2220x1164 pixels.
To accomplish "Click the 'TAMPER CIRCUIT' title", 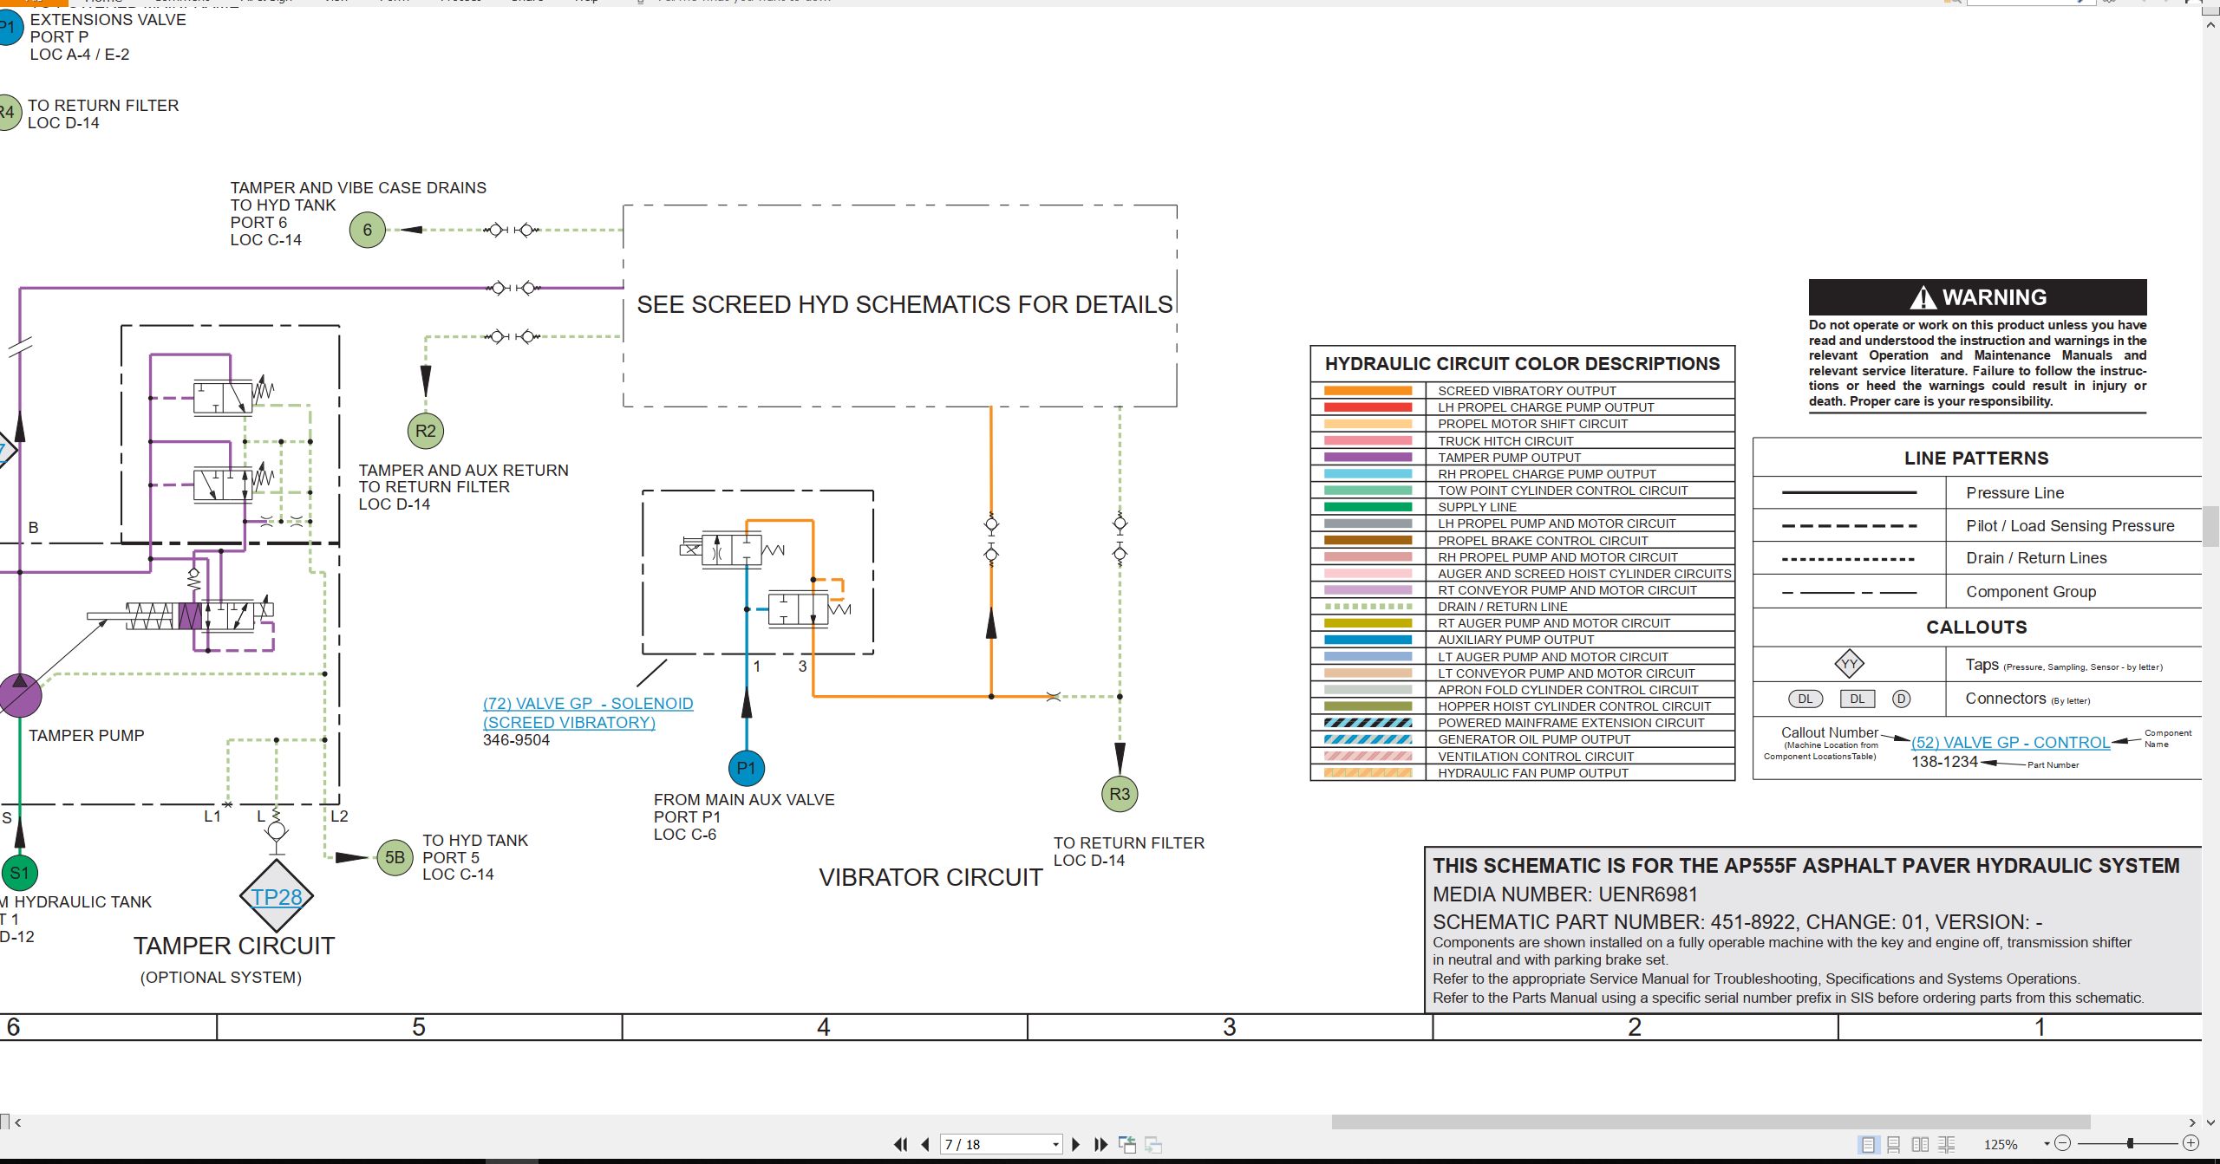I will click(x=234, y=946).
